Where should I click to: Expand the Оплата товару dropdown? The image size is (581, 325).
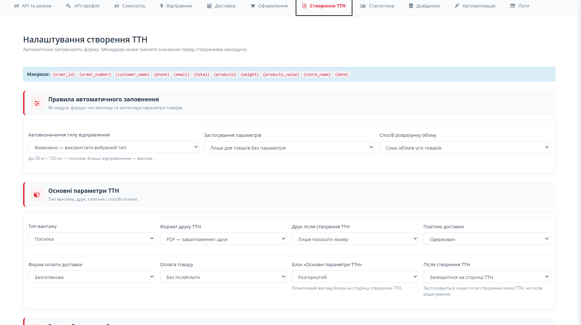tap(223, 277)
